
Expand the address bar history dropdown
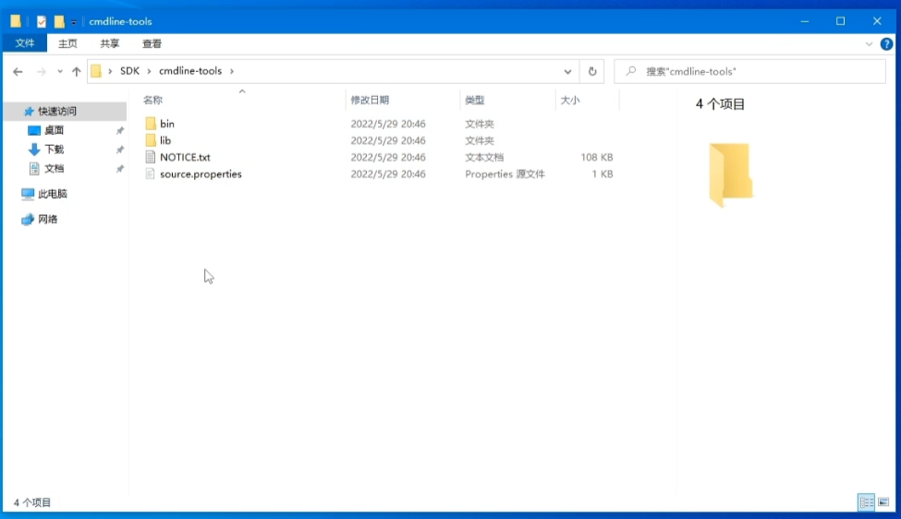pyautogui.click(x=567, y=72)
